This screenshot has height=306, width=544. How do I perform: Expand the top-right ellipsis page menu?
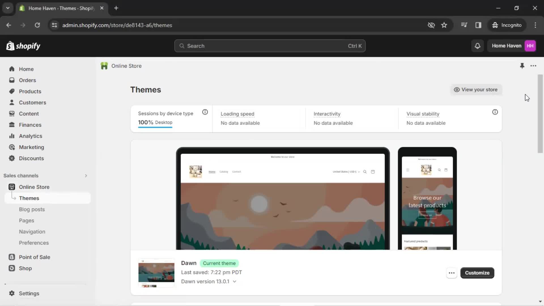click(x=533, y=66)
